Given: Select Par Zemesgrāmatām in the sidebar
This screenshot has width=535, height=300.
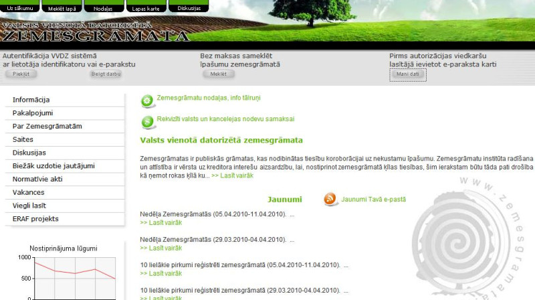Looking at the screenshot, I should pos(65,127).
